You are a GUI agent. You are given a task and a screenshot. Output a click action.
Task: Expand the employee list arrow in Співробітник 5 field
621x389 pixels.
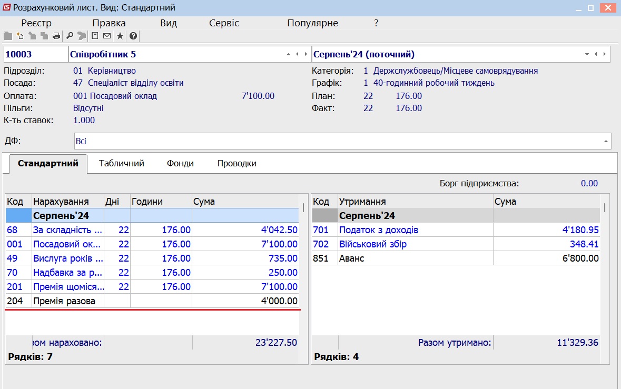coord(288,54)
